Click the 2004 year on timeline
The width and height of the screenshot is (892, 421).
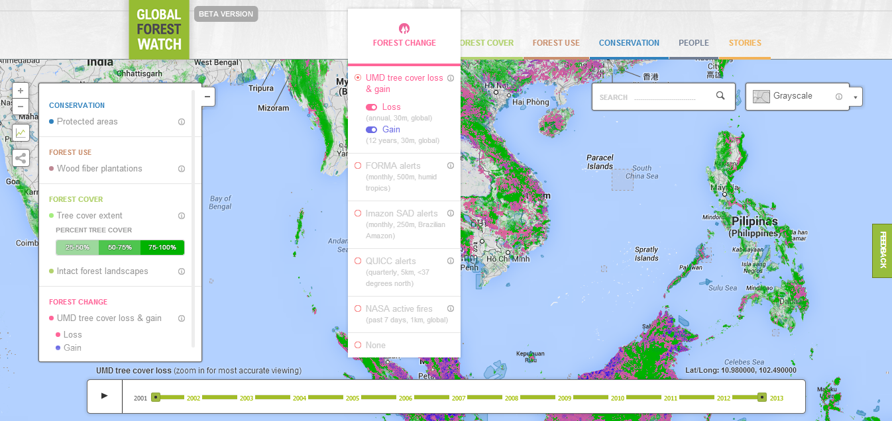click(x=300, y=398)
